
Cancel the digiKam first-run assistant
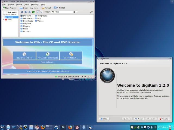[x=164, y=119]
